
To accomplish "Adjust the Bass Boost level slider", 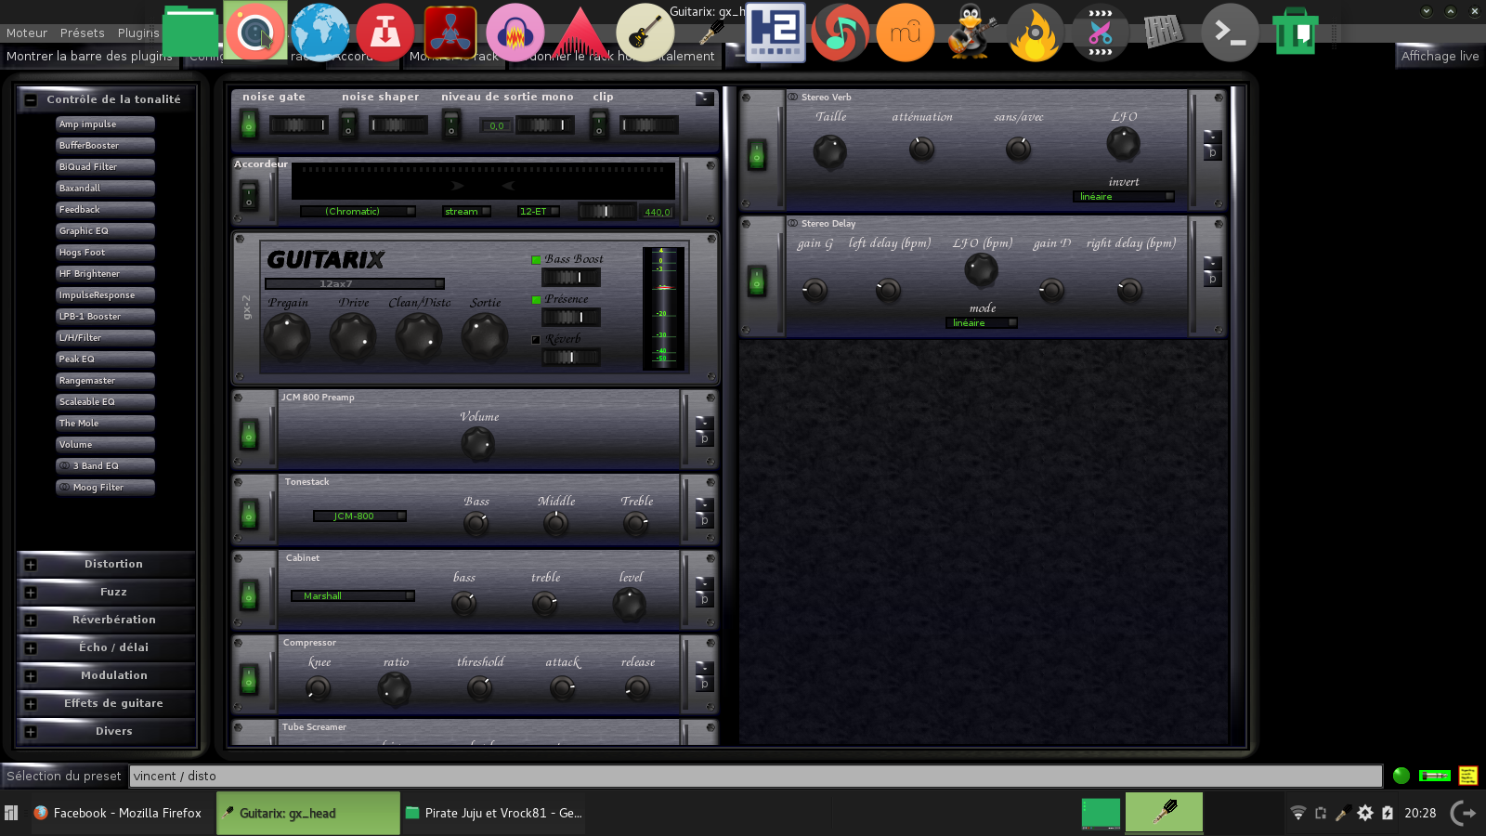I will pos(571,277).
